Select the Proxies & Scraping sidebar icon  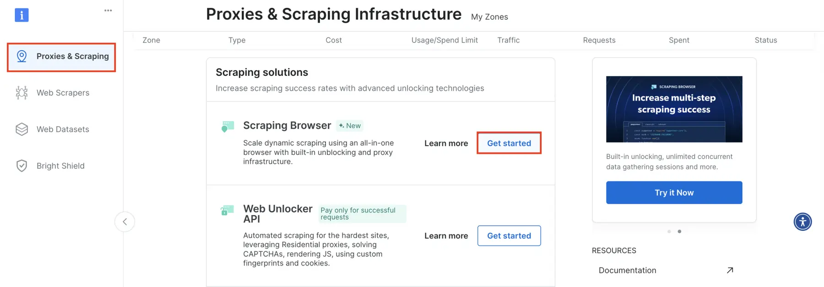coord(22,57)
